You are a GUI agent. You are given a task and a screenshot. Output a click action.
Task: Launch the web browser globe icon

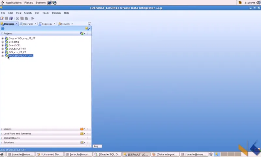coord(54,3)
